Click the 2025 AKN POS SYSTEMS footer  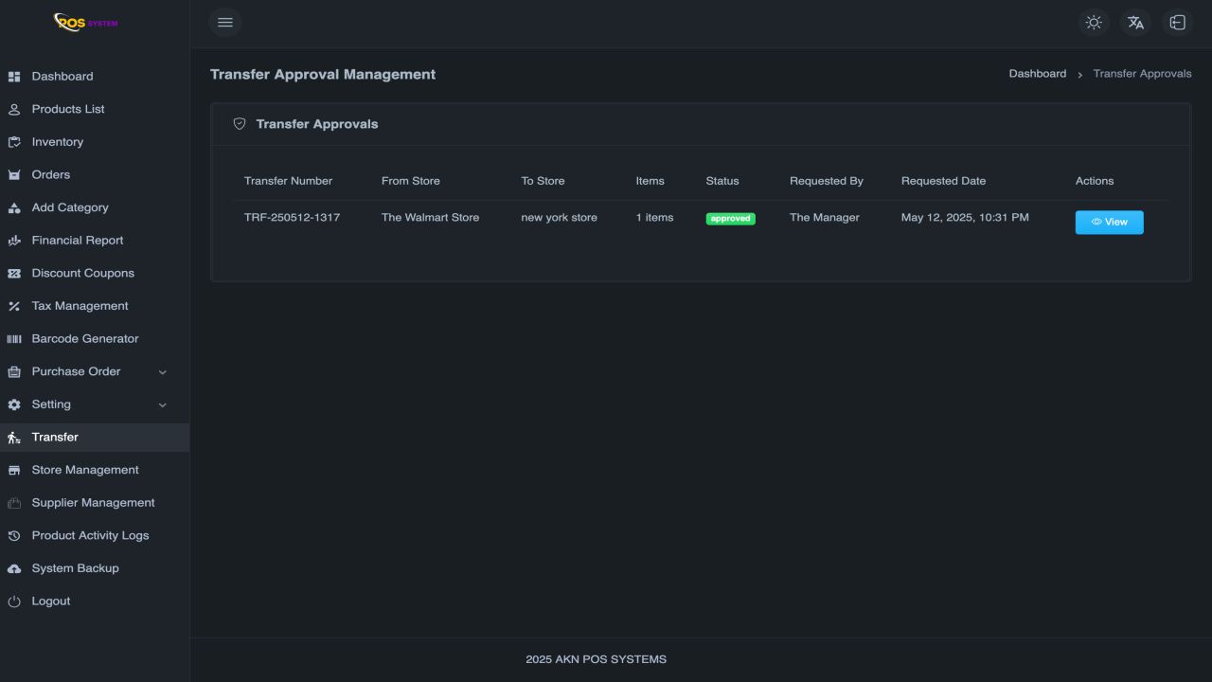pyautogui.click(x=596, y=659)
